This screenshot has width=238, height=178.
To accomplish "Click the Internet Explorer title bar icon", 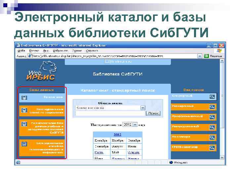I will 18,45.
